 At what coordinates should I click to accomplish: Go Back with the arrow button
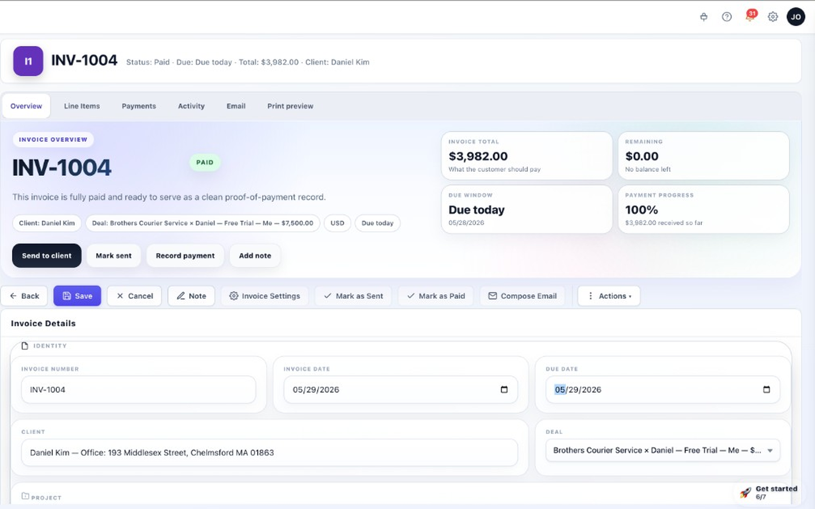[24, 296]
